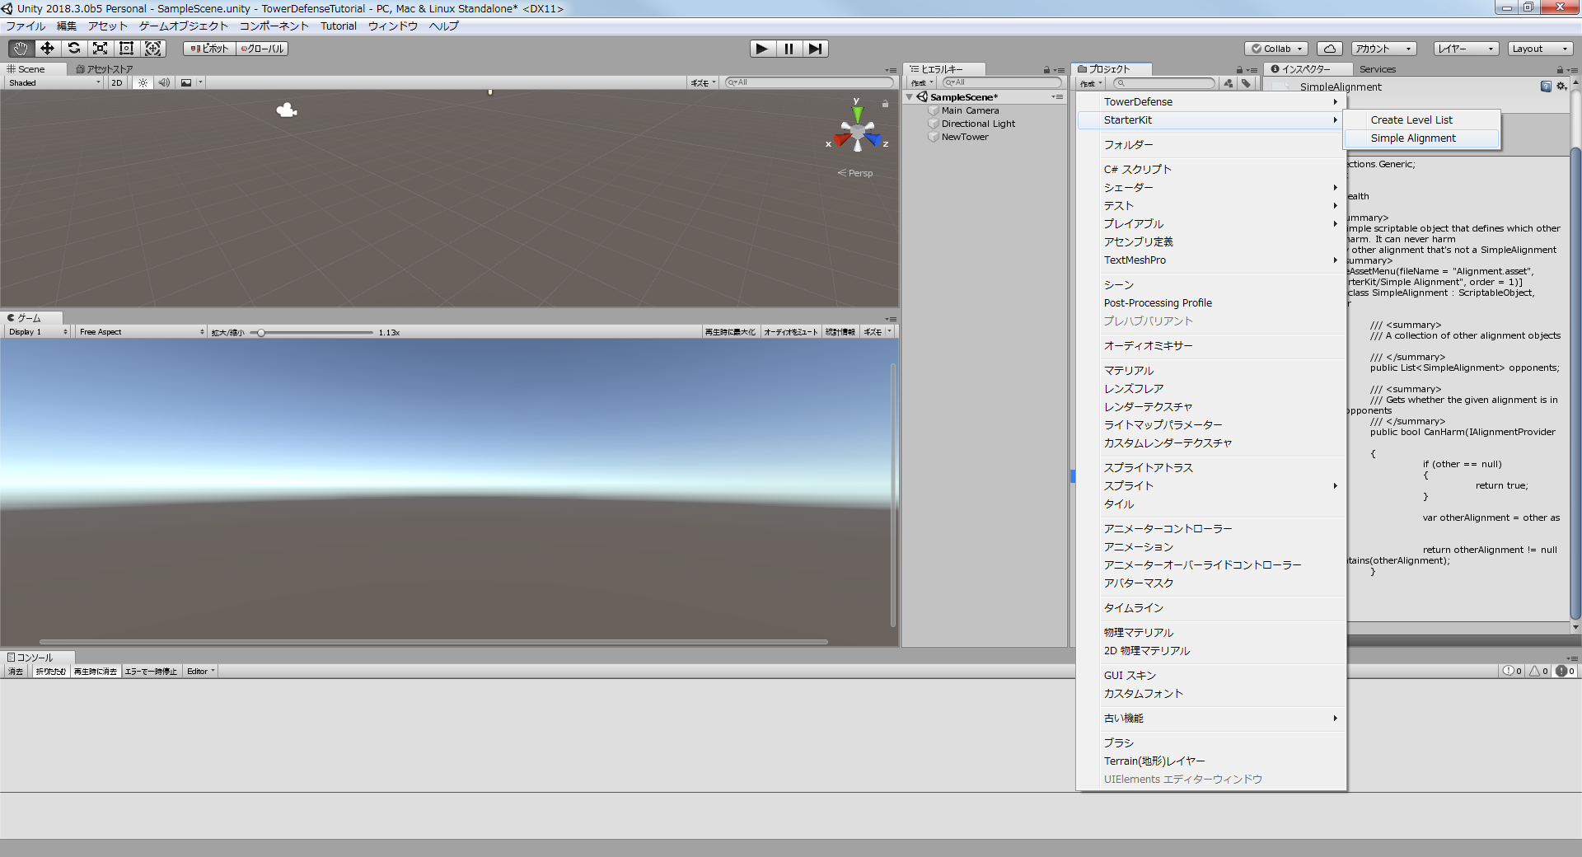Start Play mode
This screenshot has height=857, width=1582.
pyautogui.click(x=762, y=49)
